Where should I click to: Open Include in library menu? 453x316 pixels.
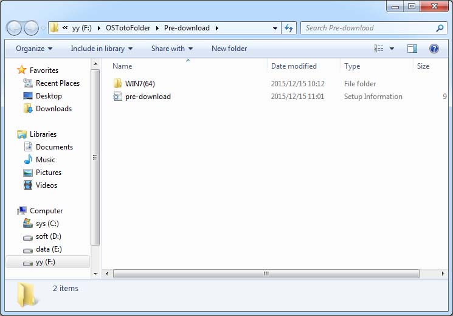point(102,49)
